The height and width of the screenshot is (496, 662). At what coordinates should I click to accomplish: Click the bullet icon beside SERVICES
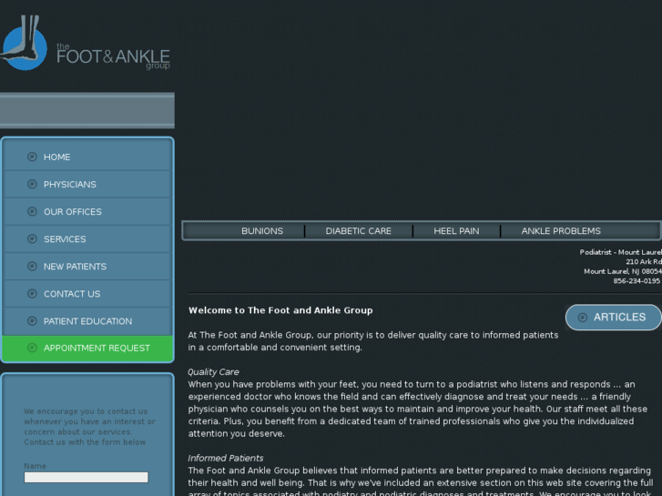click(32, 239)
